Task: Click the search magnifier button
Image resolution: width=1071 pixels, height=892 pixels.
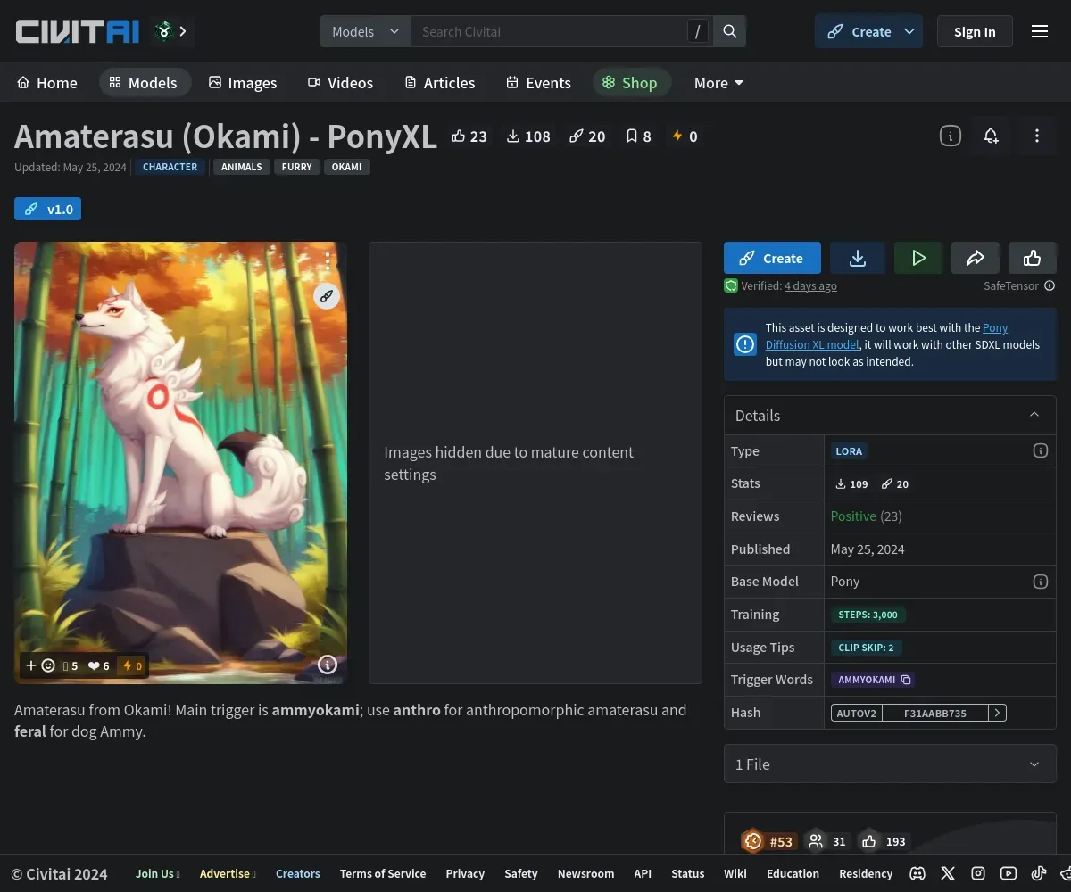Action: 729,31
